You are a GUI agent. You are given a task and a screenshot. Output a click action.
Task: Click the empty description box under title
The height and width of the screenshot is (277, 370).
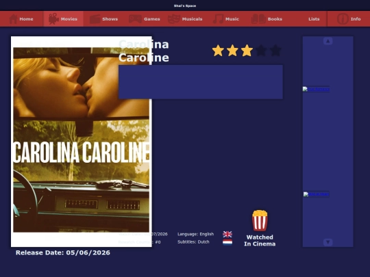(x=201, y=82)
